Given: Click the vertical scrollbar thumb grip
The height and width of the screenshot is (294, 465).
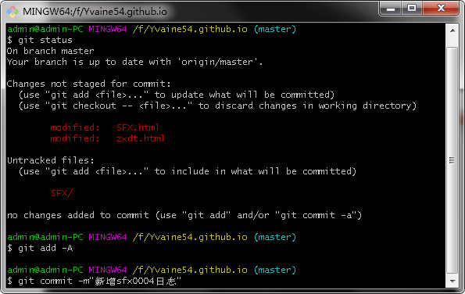Looking at the screenshot, I should tap(452, 160).
